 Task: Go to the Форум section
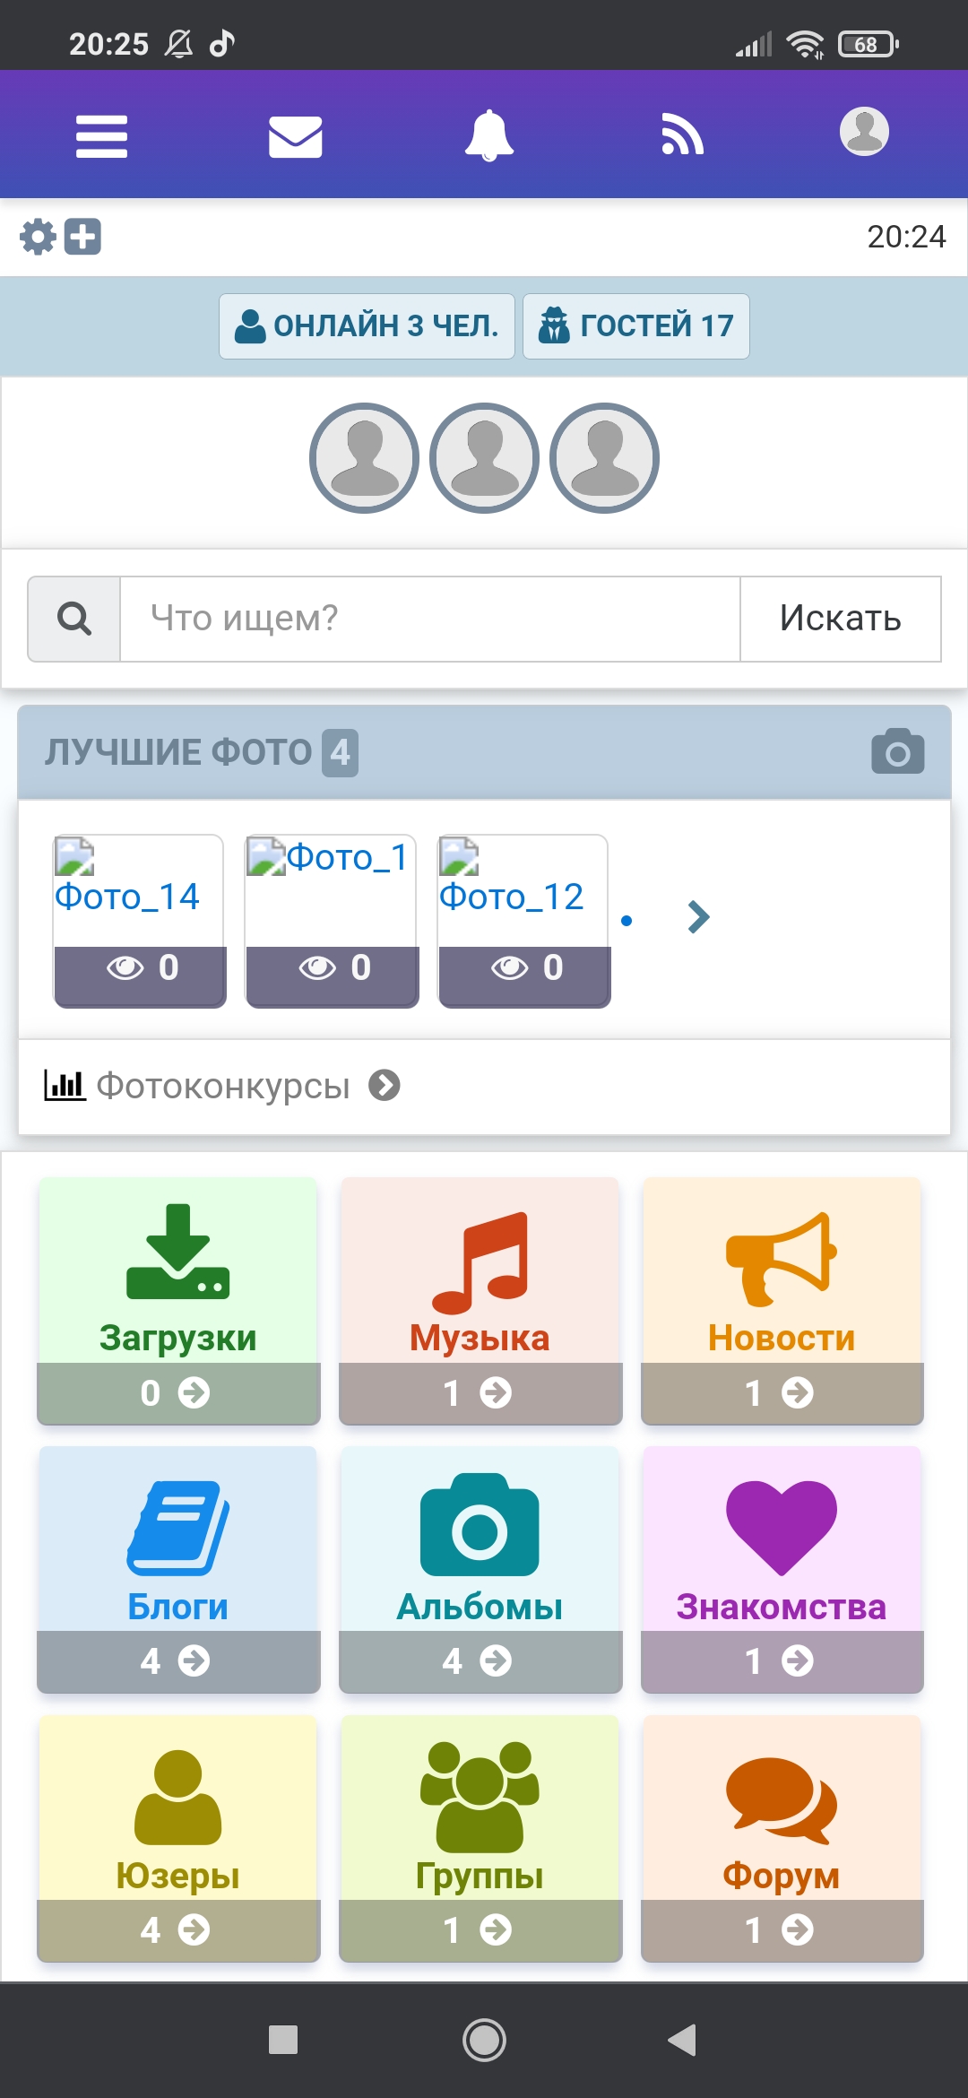pyautogui.click(x=782, y=1838)
